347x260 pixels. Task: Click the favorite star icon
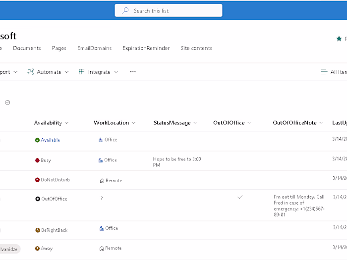339,39
